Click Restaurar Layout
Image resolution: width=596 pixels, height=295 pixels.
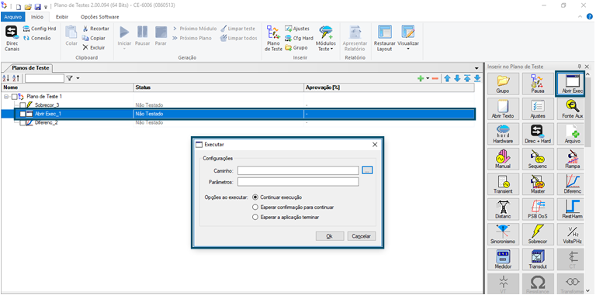385,39
